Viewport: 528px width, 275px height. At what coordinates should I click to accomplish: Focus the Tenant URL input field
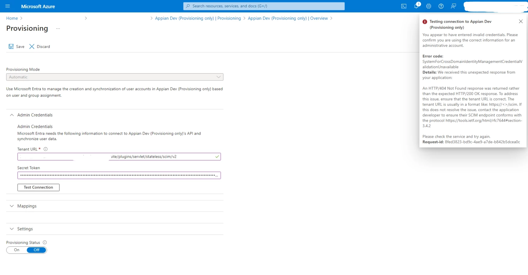[x=119, y=157]
